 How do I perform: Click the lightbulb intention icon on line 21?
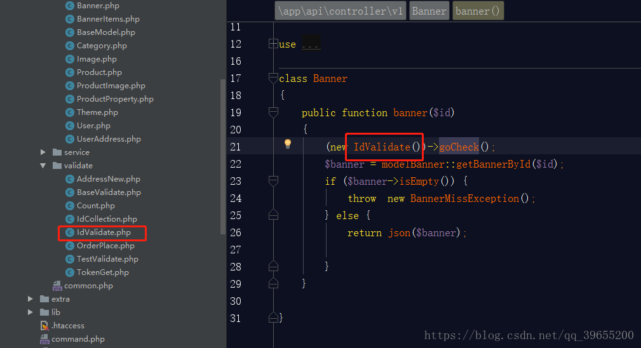[x=288, y=144]
